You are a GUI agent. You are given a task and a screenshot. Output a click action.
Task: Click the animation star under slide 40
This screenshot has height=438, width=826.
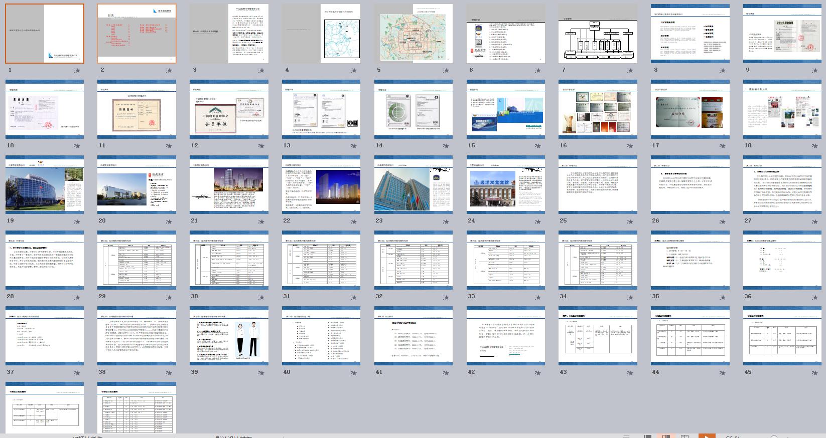[x=354, y=373]
